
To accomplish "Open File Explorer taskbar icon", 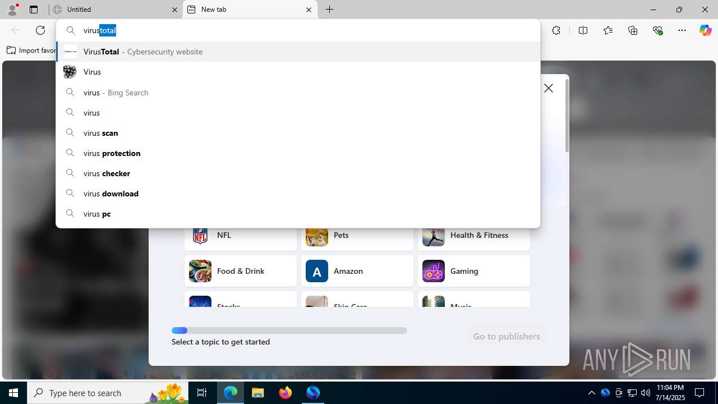I will point(258,393).
